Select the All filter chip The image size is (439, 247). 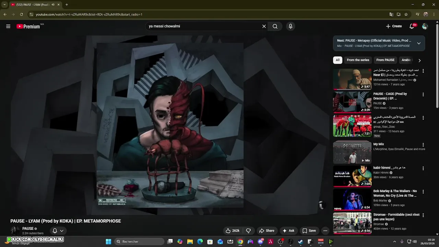pyautogui.click(x=337, y=60)
